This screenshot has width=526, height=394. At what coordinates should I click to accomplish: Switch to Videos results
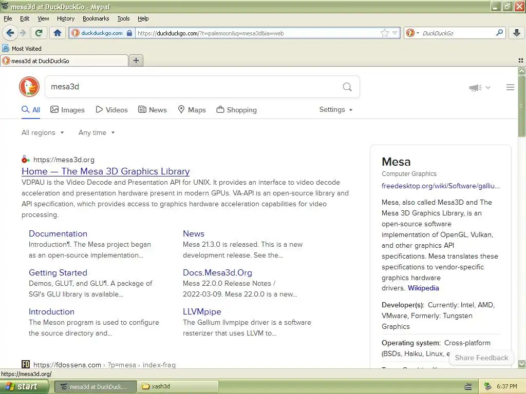(111, 110)
